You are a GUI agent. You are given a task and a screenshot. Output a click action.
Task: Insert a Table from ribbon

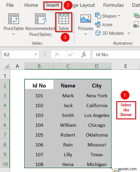point(64,22)
